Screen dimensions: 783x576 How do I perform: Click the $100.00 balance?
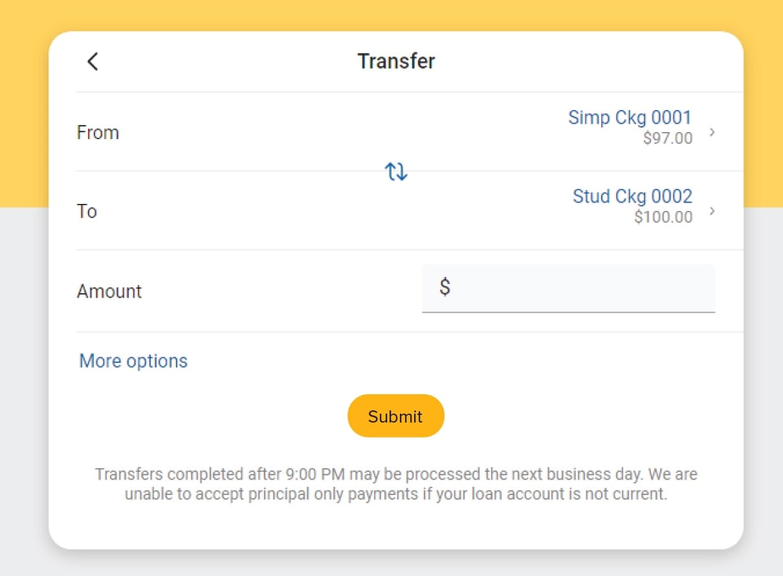pyautogui.click(x=663, y=217)
